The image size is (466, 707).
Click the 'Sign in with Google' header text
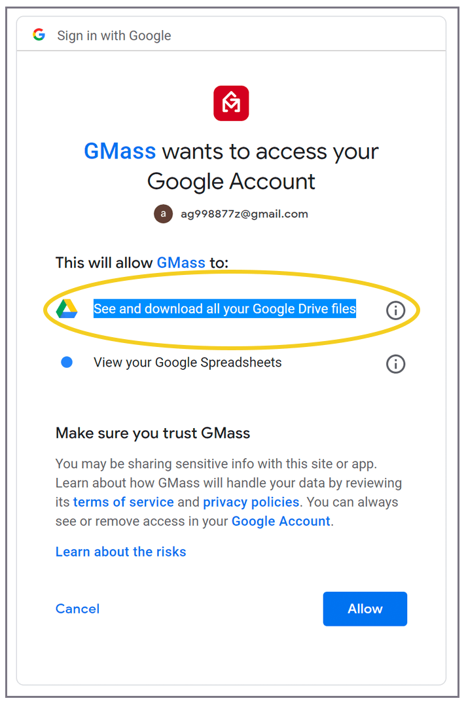click(114, 35)
